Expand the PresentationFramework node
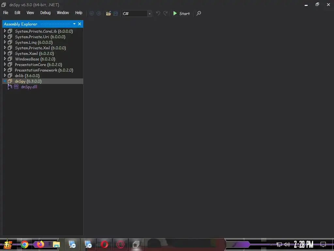 pos(5,70)
